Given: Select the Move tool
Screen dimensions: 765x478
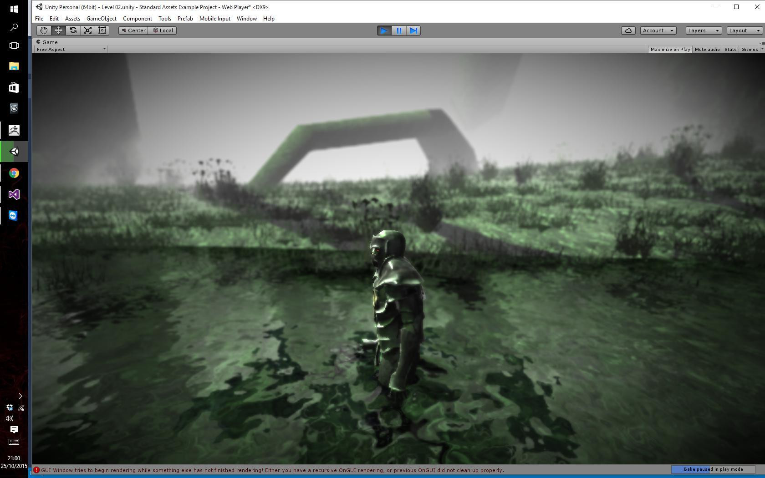Looking at the screenshot, I should (58, 31).
